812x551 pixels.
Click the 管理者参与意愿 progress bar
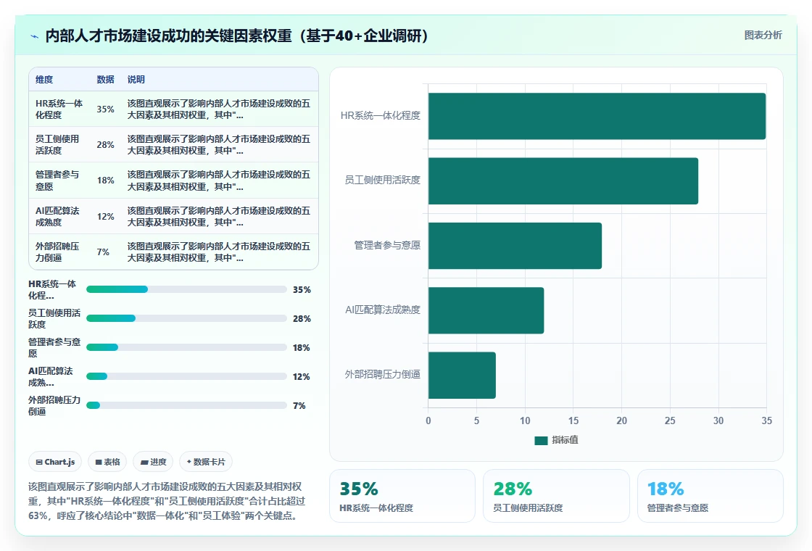pos(186,347)
